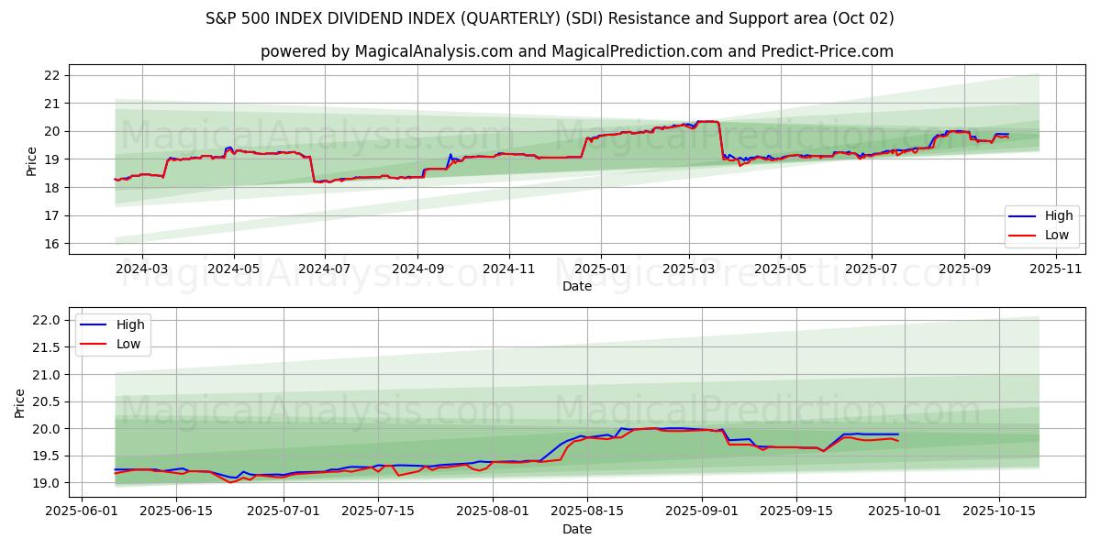This screenshot has width=1101, height=550.
Task: Click the 22.0 price tick on bottom chart
Action: (46, 320)
